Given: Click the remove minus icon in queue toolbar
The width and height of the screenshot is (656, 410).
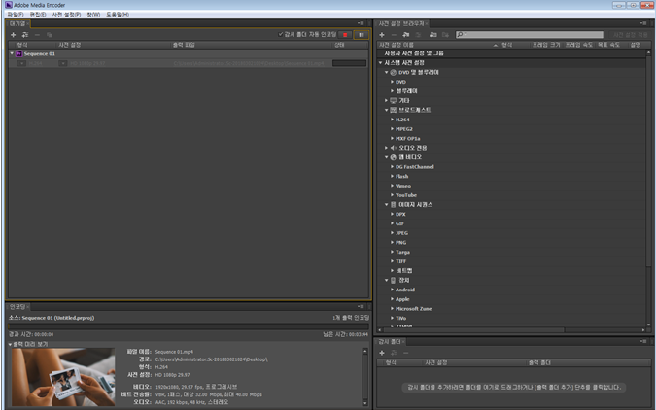Looking at the screenshot, I should 37,35.
